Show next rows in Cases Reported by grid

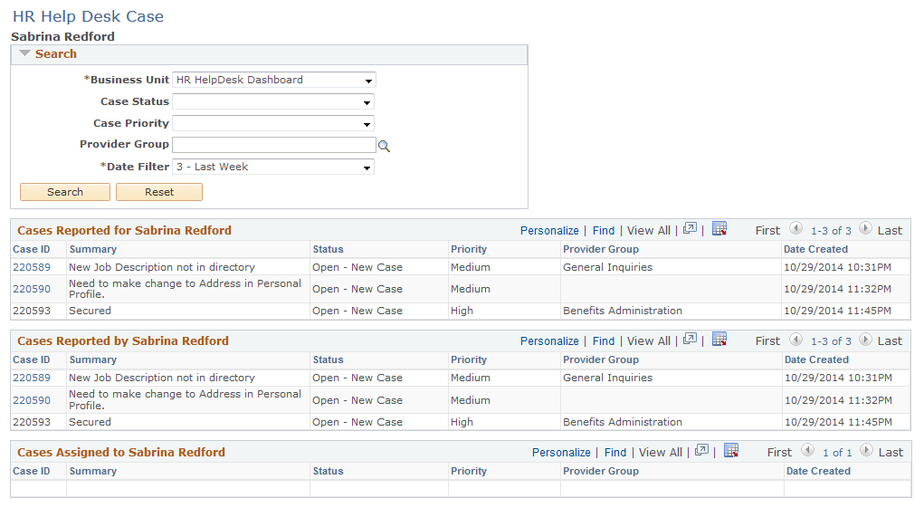click(865, 339)
